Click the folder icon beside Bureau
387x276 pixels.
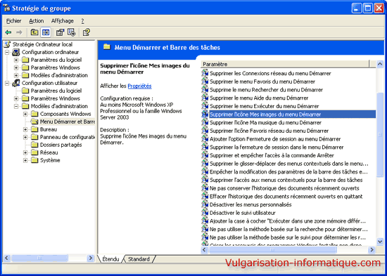(x=34, y=129)
